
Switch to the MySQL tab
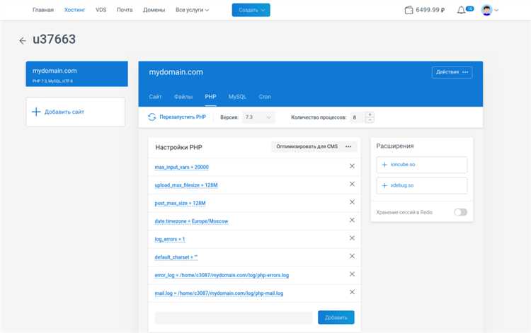[237, 97]
